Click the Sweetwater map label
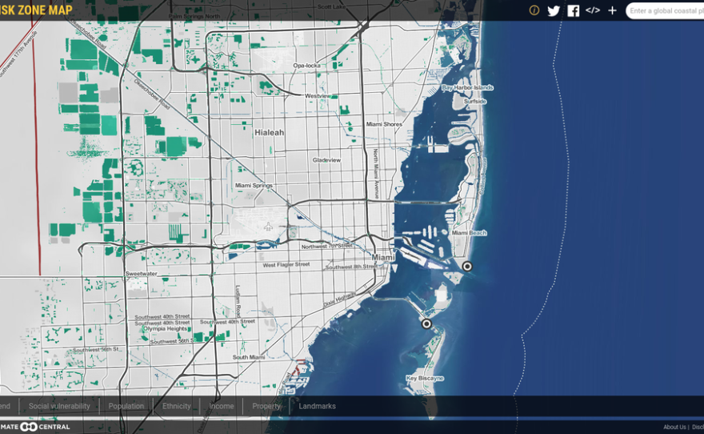 (141, 273)
